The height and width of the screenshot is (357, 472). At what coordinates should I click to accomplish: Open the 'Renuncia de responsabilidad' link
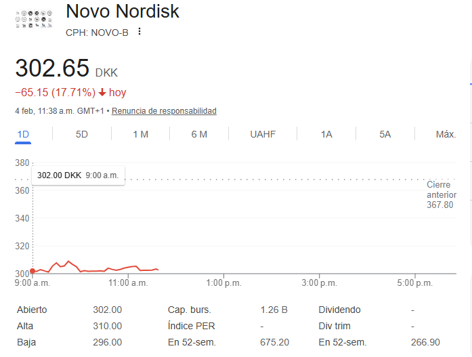[x=164, y=111]
